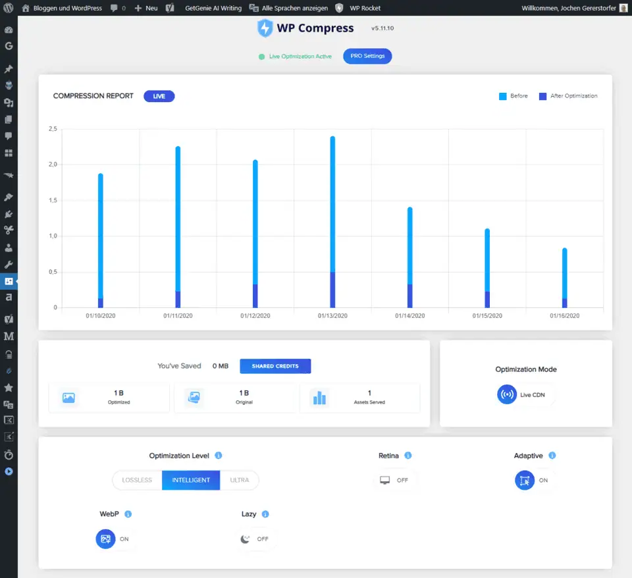The image size is (632, 578).
Task: Click the info icon next to Retina
Action: (408, 456)
